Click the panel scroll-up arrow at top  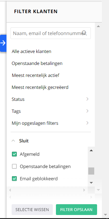98,26
